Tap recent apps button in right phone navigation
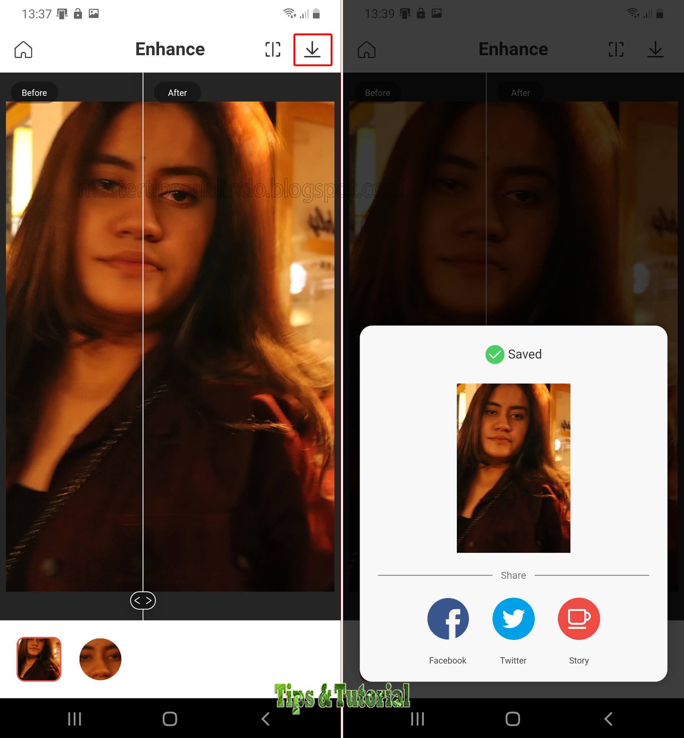 pos(418,719)
